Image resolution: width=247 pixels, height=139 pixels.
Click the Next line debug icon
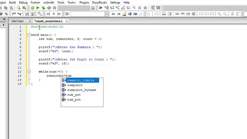pos(112,8)
